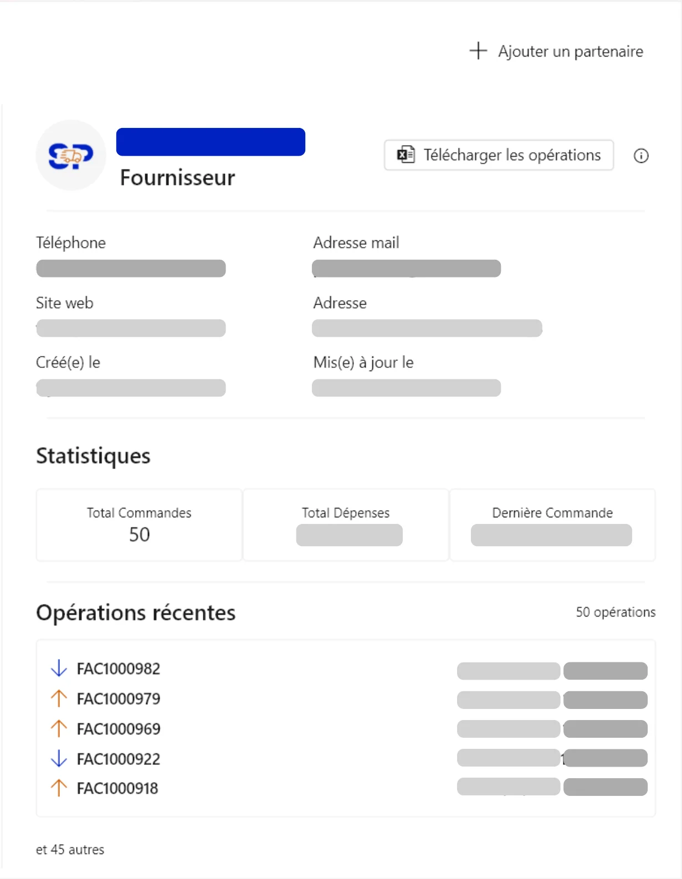The width and height of the screenshot is (682, 879).
Task: Click Ajouter un partenaire
Action: [x=570, y=52]
